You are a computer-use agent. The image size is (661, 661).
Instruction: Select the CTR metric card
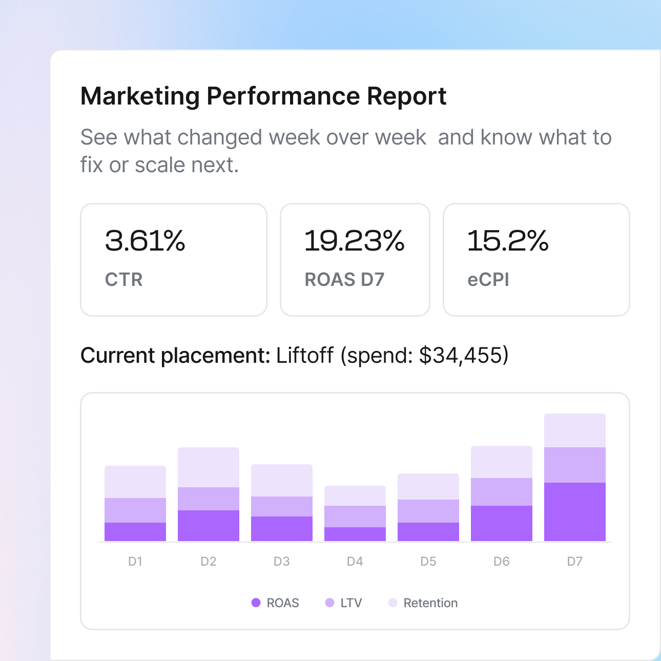coord(173,259)
